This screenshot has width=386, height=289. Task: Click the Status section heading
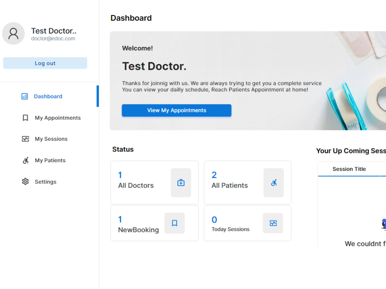pos(123,149)
